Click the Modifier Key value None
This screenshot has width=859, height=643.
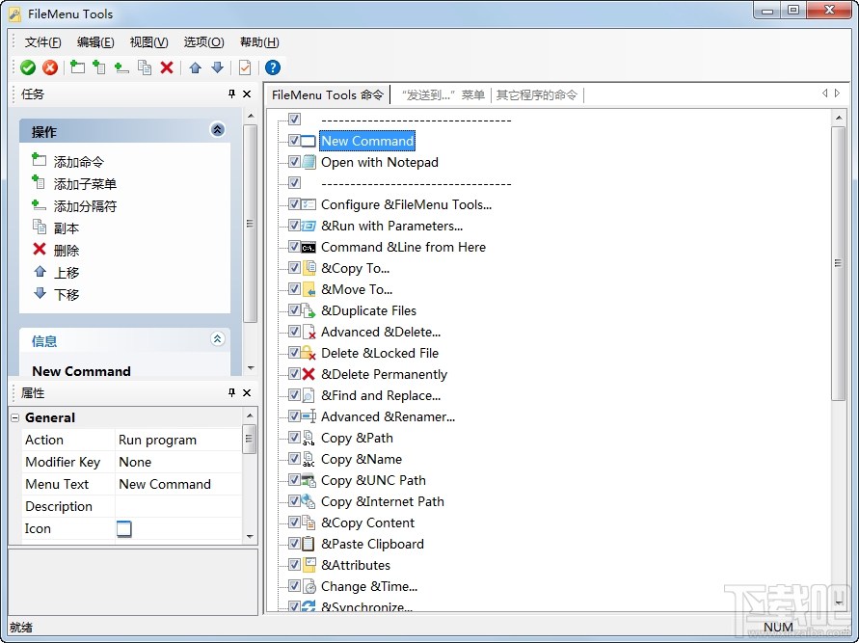pyautogui.click(x=178, y=463)
